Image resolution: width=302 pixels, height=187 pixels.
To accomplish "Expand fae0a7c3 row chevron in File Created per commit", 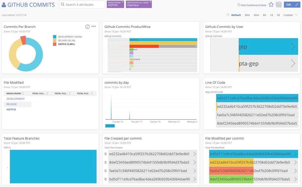I will point(195,171).
